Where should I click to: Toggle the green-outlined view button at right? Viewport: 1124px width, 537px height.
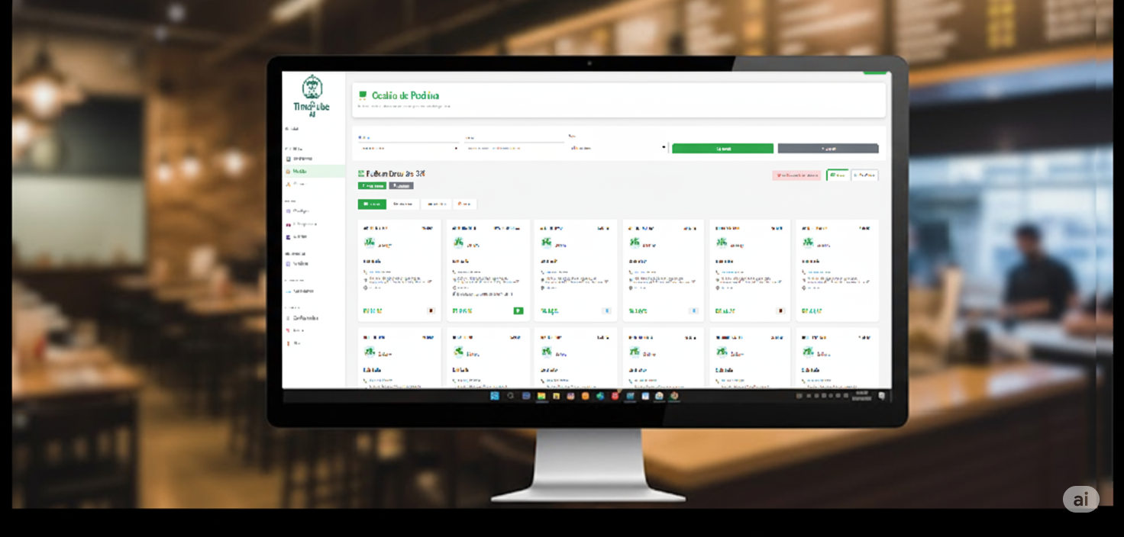[x=838, y=175]
